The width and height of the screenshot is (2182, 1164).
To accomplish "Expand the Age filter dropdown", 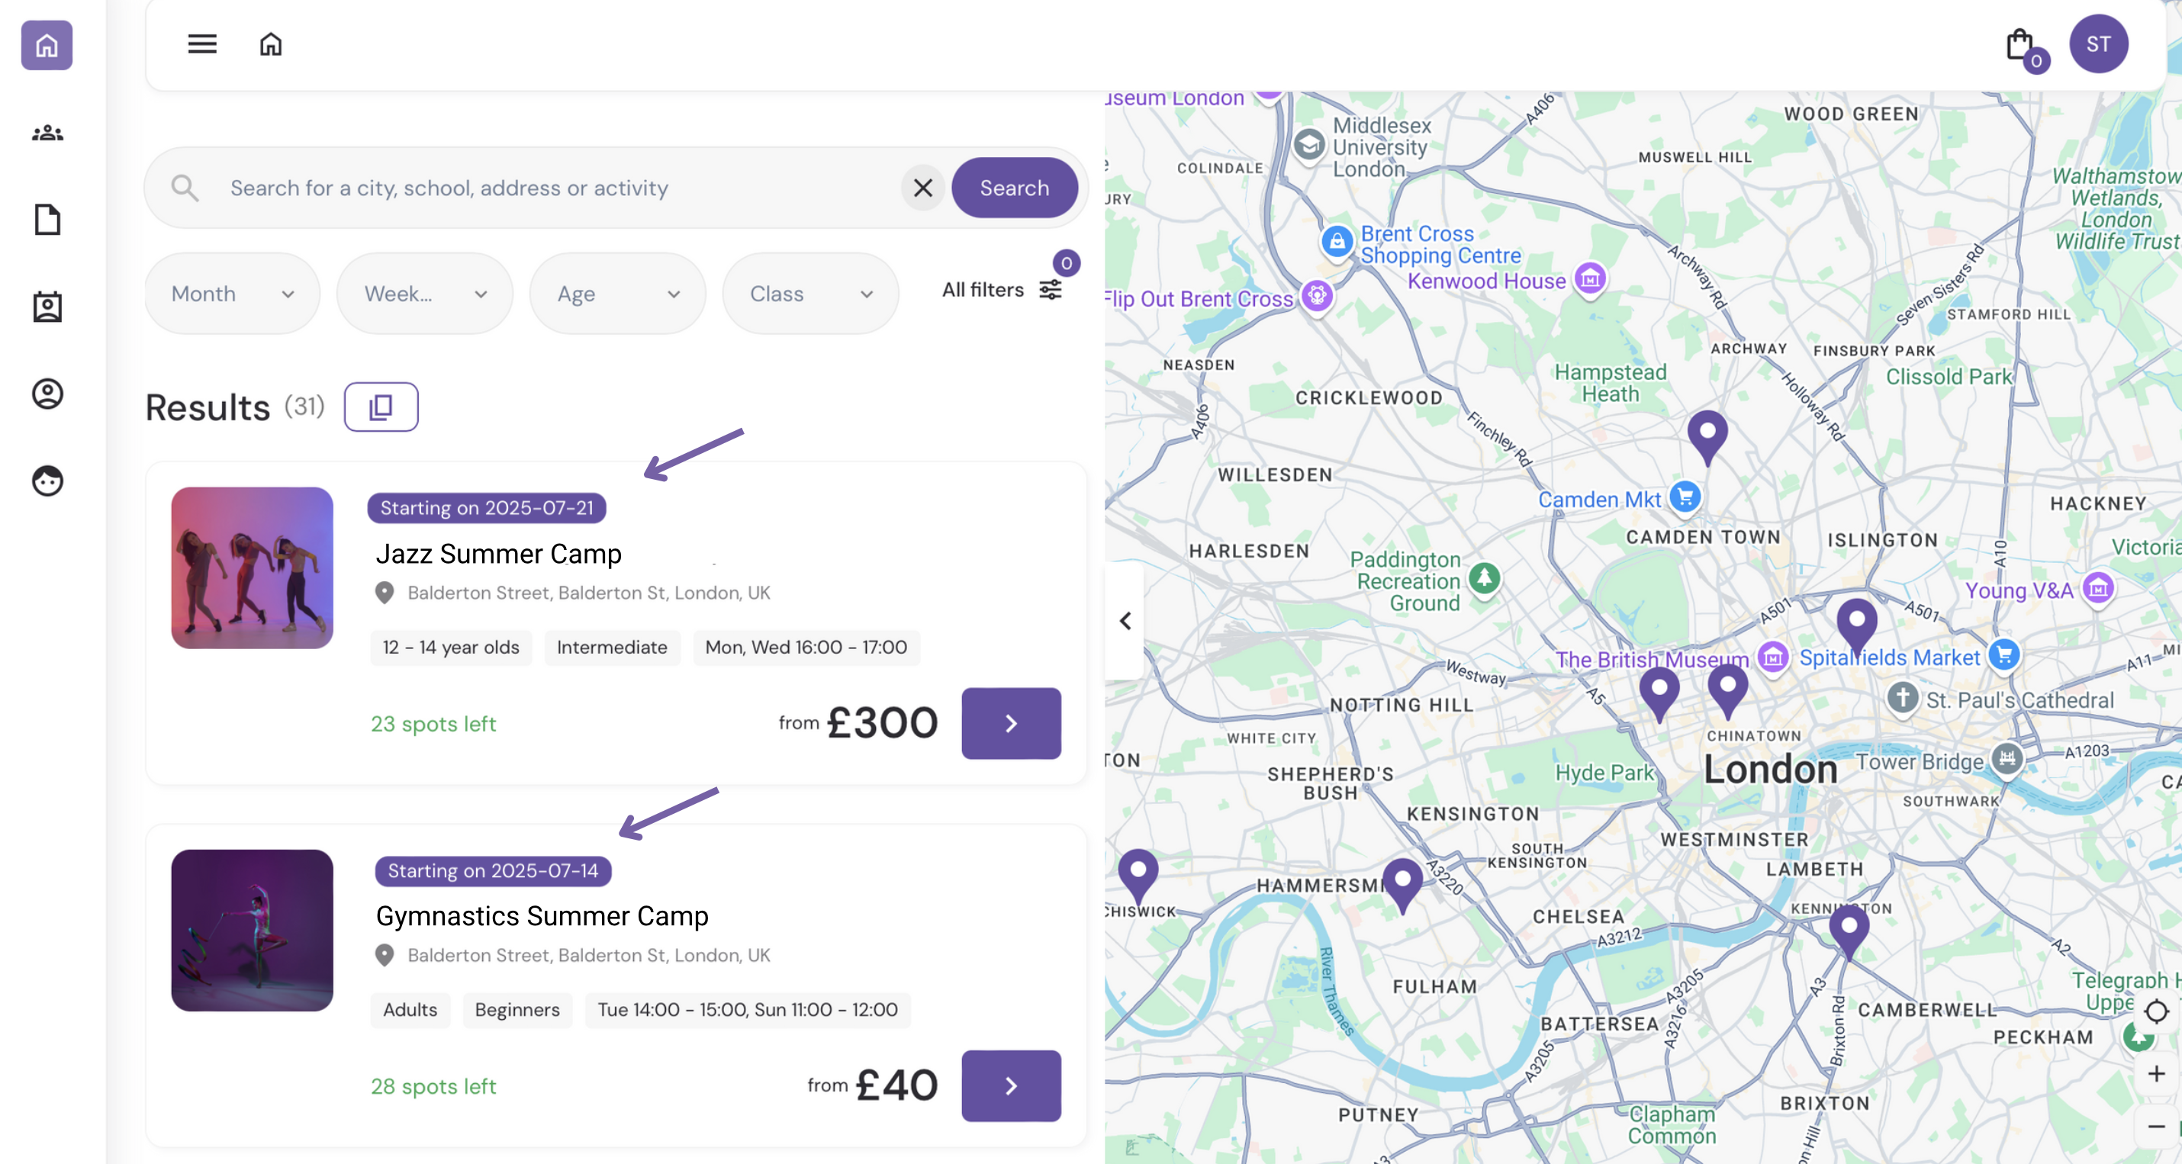I will pos(617,294).
